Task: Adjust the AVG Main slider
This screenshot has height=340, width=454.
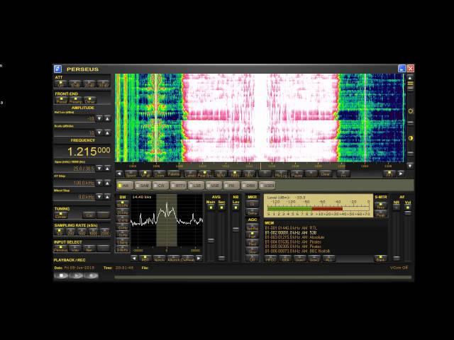Action: [211, 240]
